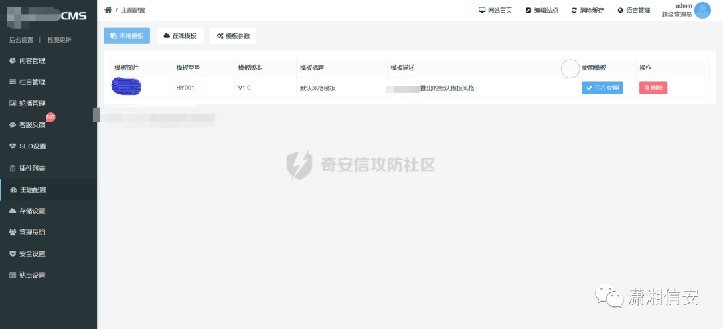Click the shield icon beside 安全设置
The height and width of the screenshot is (329, 723).
pos(13,254)
